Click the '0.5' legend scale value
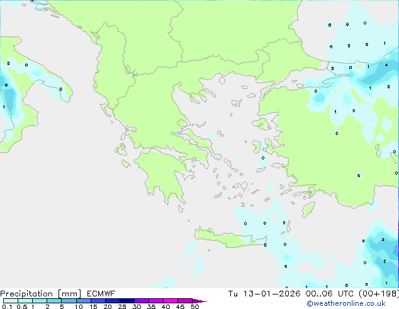 click(x=21, y=306)
